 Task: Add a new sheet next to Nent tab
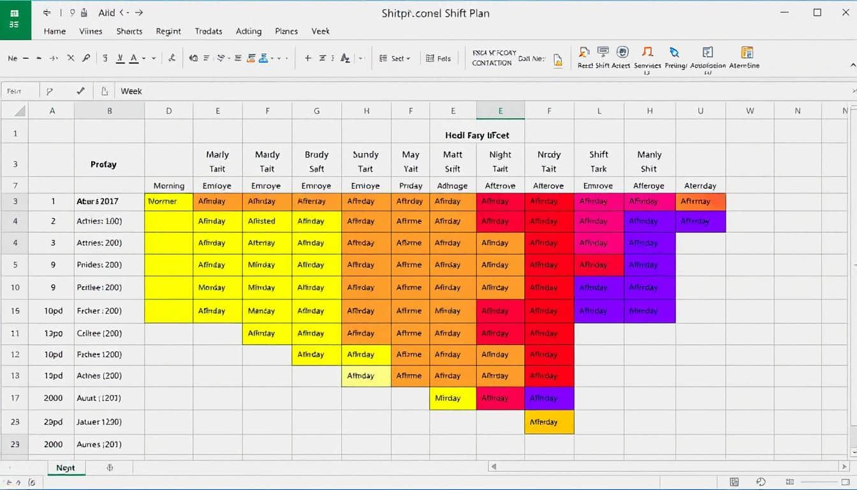[110, 468]
